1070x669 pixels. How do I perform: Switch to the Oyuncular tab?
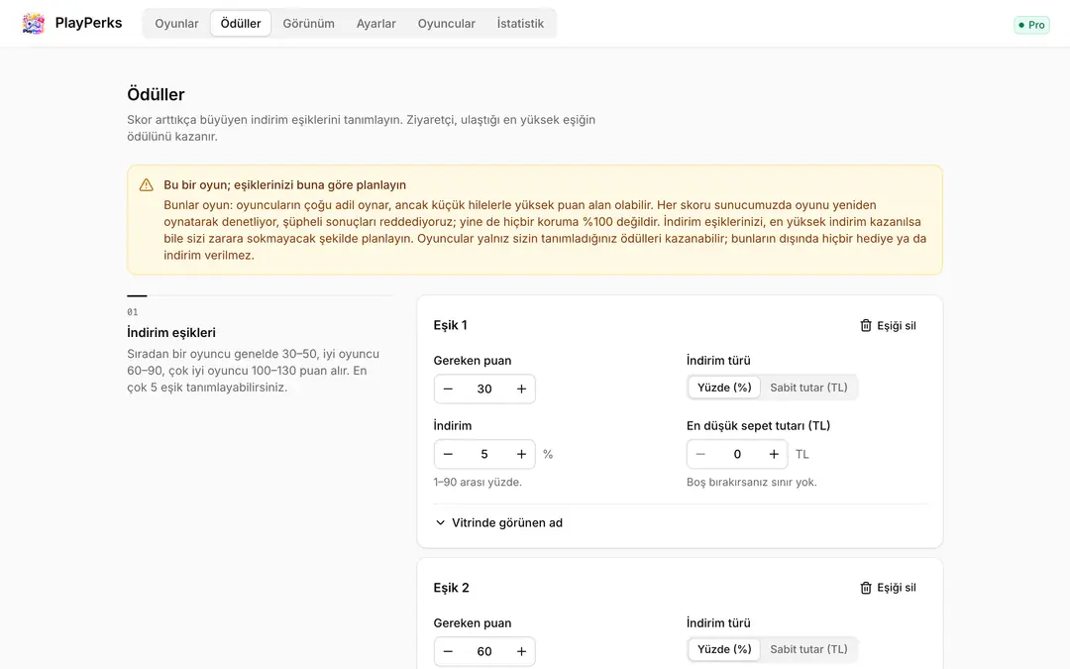coord(446,23)
